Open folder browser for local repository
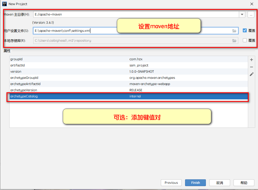Viewport: 258px width, 190px height. click(234, 41)
